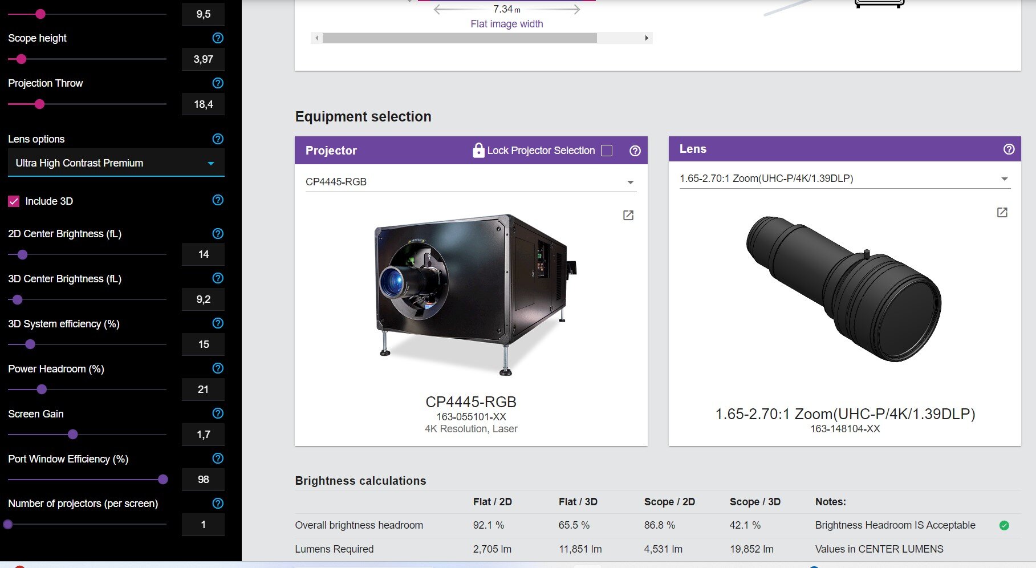Open Projector panel help icon
This screenshot has height=568, width=1036.
pyautogui.click(x=635, y=151)
